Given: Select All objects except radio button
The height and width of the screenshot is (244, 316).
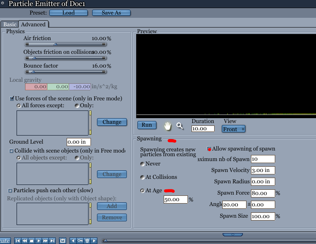Looking at the screenshot, I should tap(19, 158).
